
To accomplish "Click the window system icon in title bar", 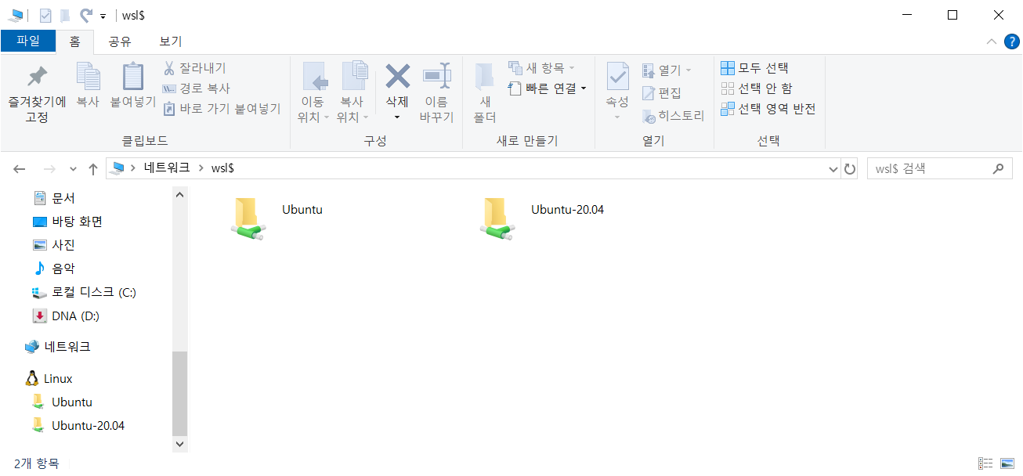I will pyautogui.click(x=16, y=15).
